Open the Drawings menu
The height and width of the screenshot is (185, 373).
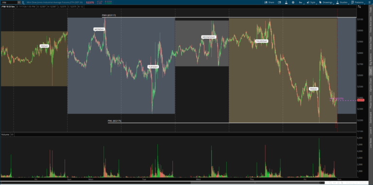coord(326,2)
